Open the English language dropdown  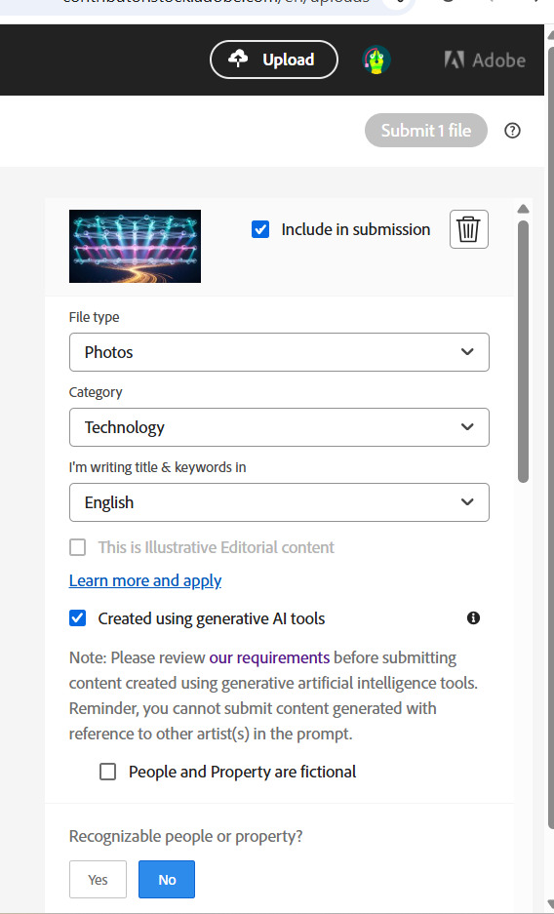coord(279,502)
